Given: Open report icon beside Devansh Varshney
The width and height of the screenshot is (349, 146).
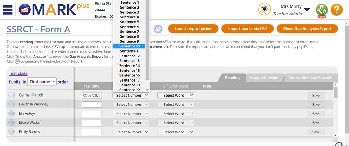Looking at the screenshot, I should 11,104.
